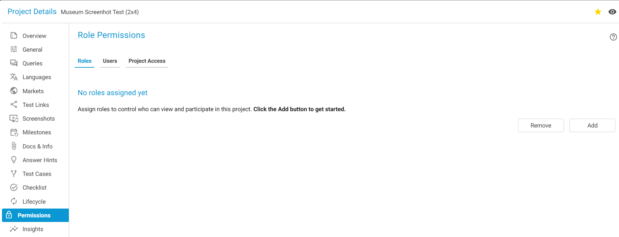
Task: Select the Queries chat bubbles icon
Action: click(14, 63)
